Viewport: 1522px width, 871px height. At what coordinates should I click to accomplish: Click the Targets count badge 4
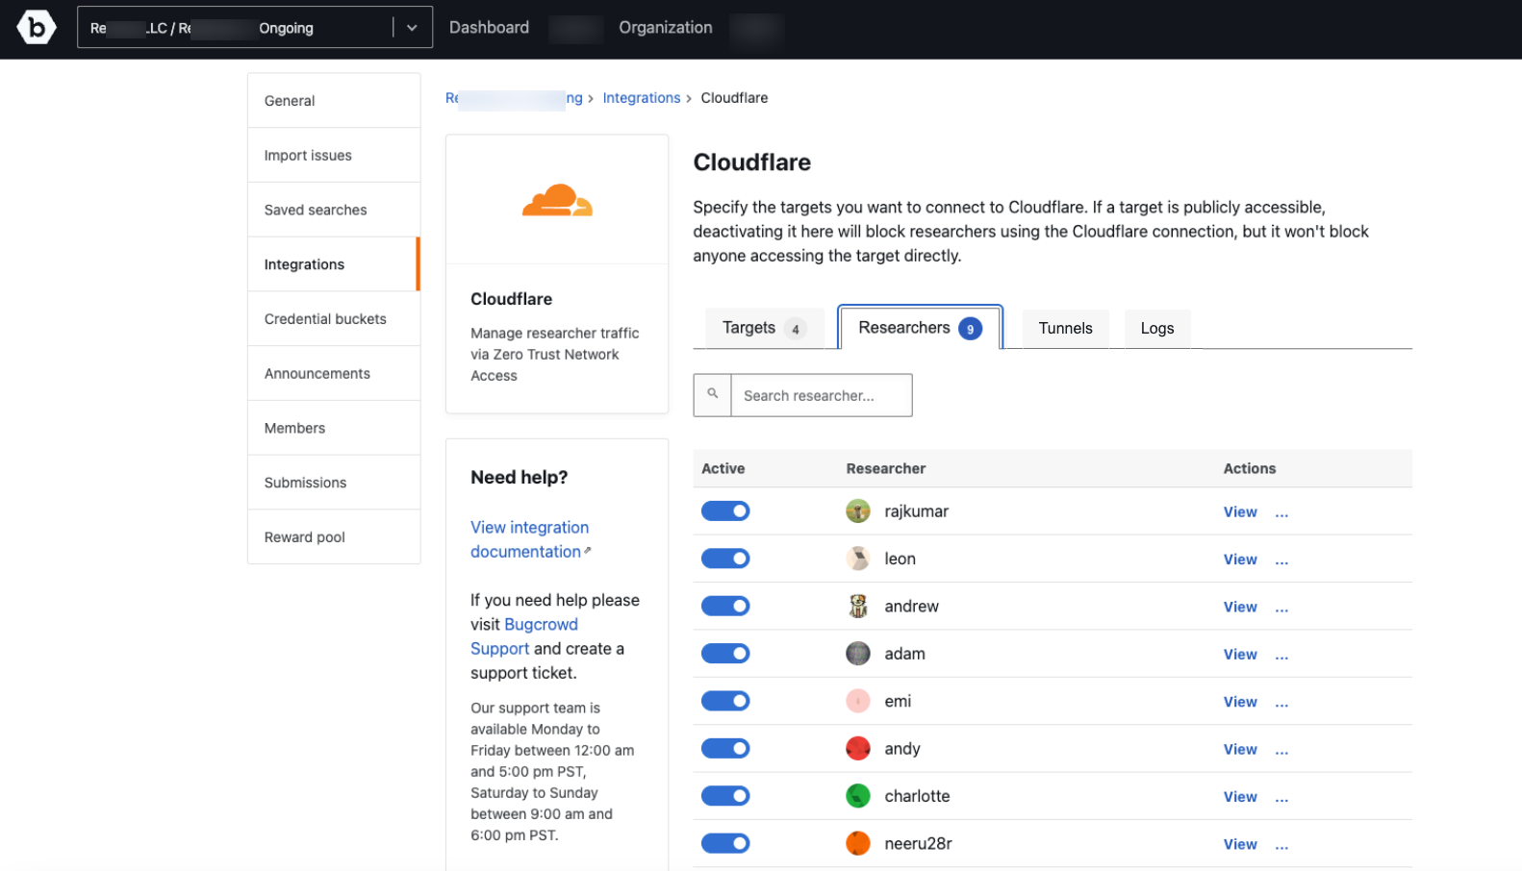tap(795, 329)
